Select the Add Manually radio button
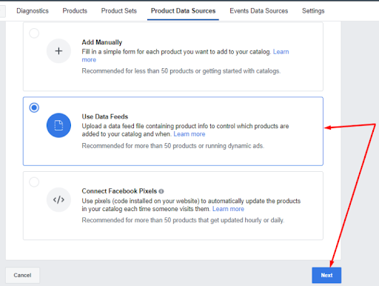 coord(34,33)
